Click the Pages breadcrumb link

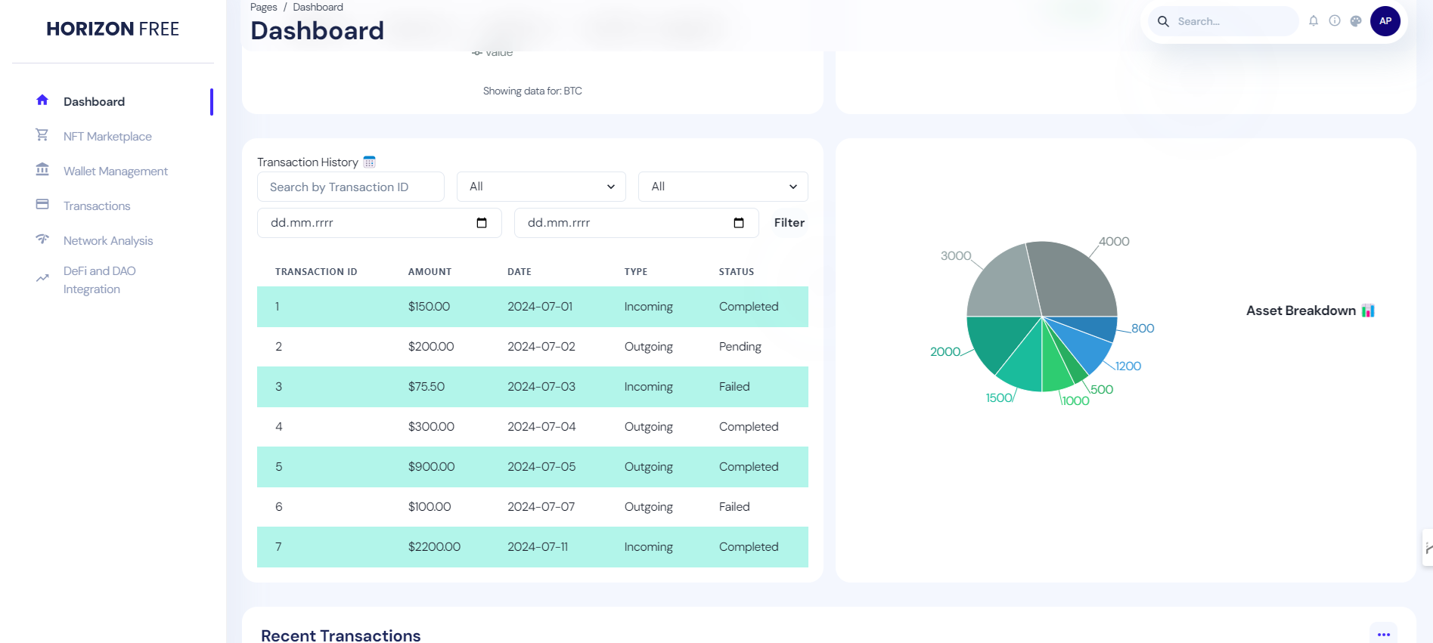[263, 8]
